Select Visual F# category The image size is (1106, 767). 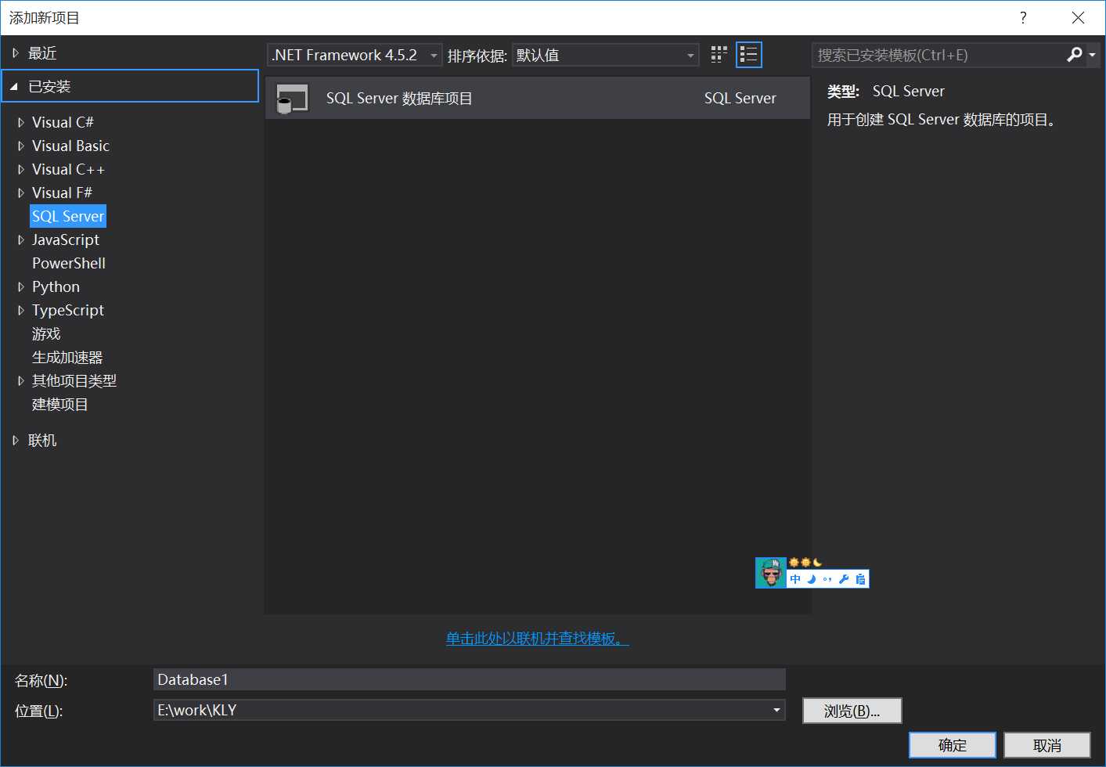click(x=62, y=193)
